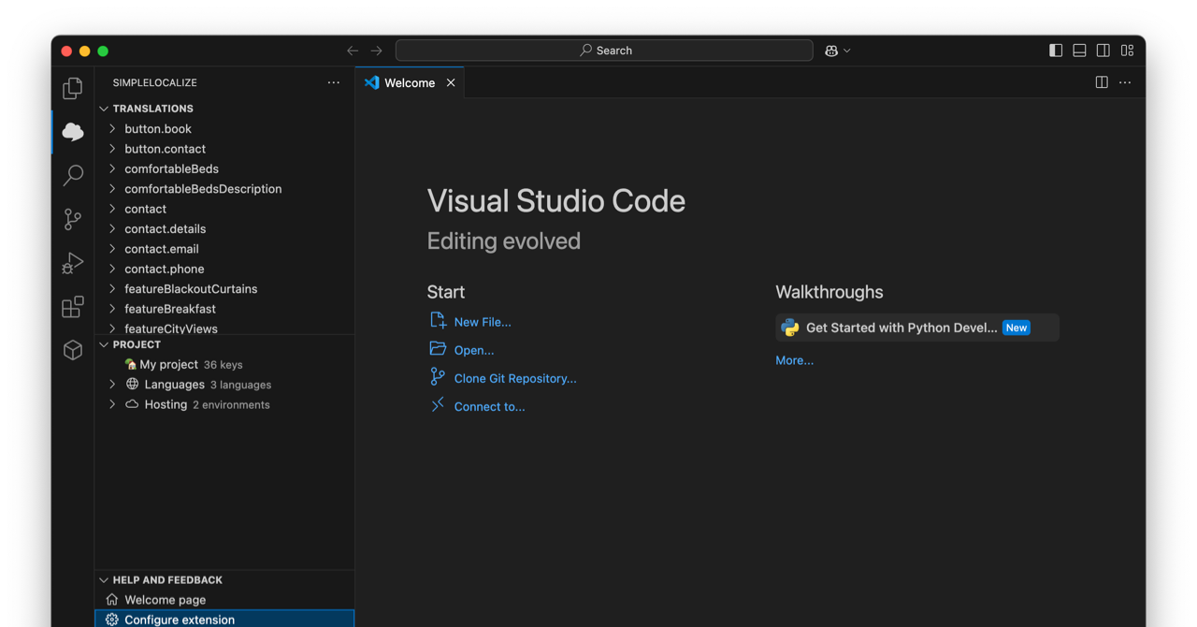Toggle the secondary side bar layout icon
The image size is (1197, 627).
(x=1103, y=51)
